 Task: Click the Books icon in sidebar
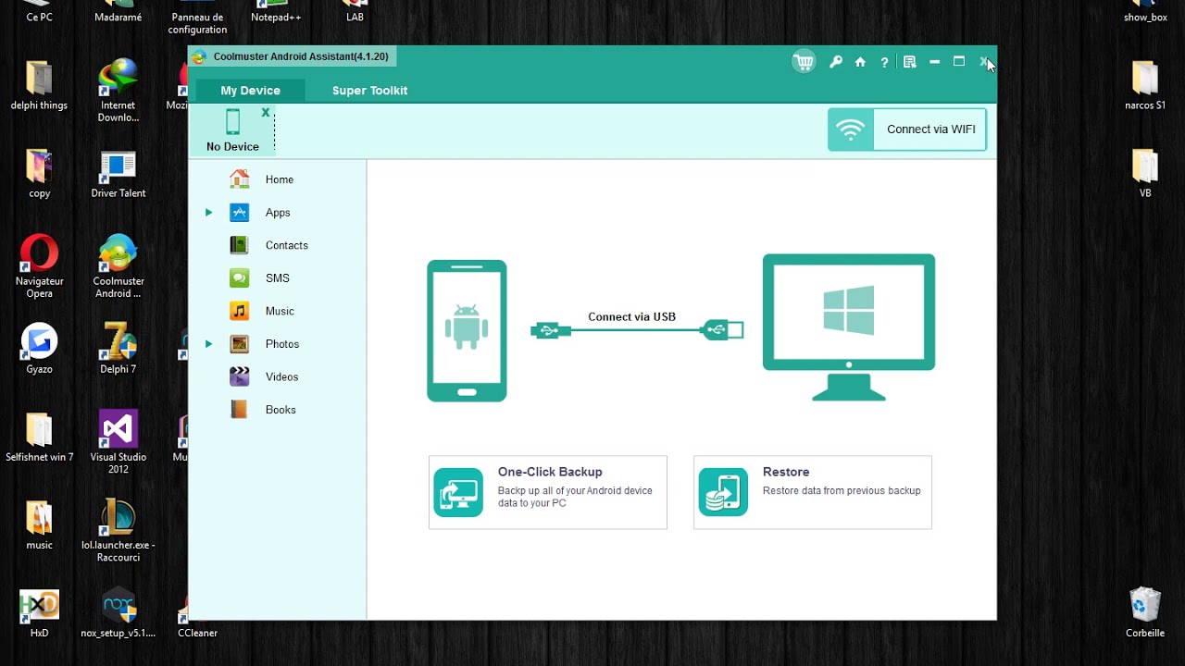tap(239, 410)
